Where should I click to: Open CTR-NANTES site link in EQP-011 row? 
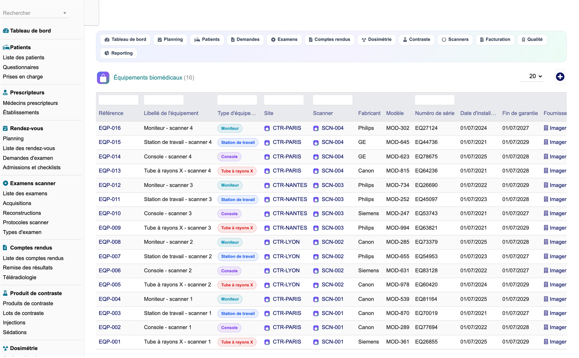coord(290,199)
